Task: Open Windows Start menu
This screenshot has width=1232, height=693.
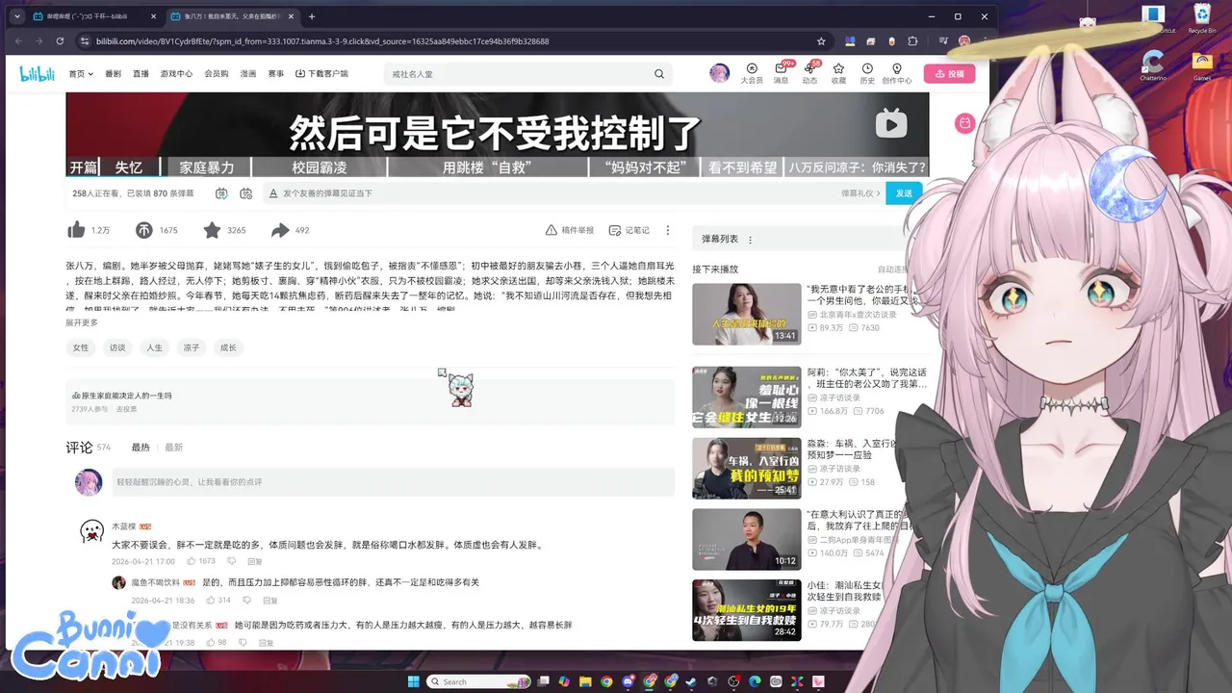Action: pyautogui.click(x=414, y=681)
